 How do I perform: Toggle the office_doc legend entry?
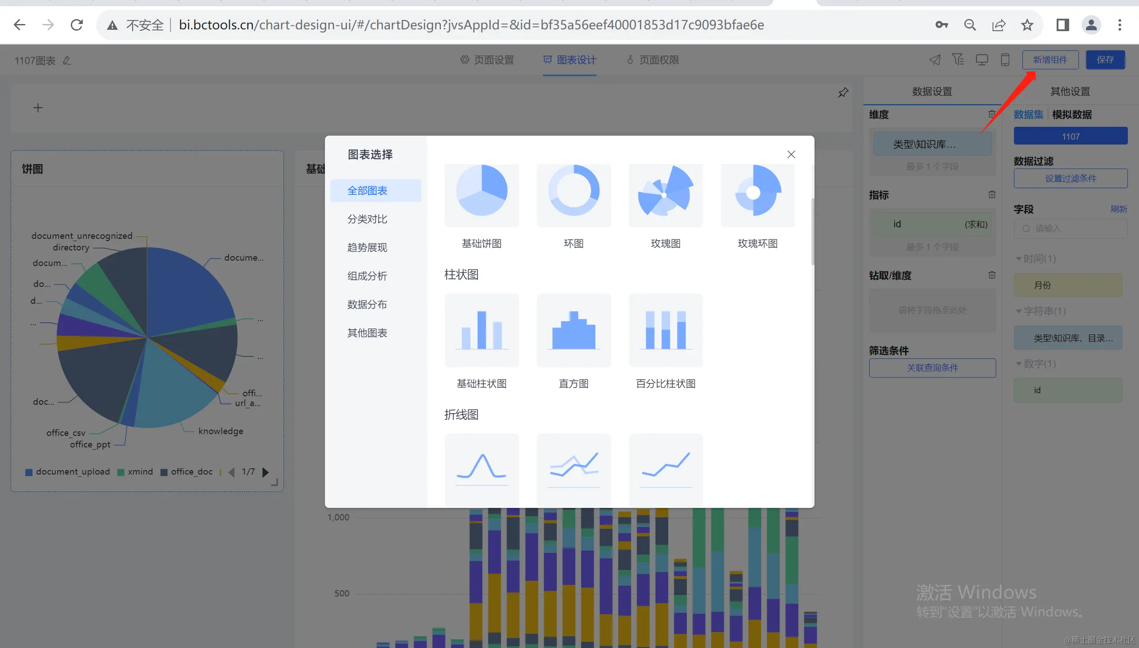coord(186,472)
